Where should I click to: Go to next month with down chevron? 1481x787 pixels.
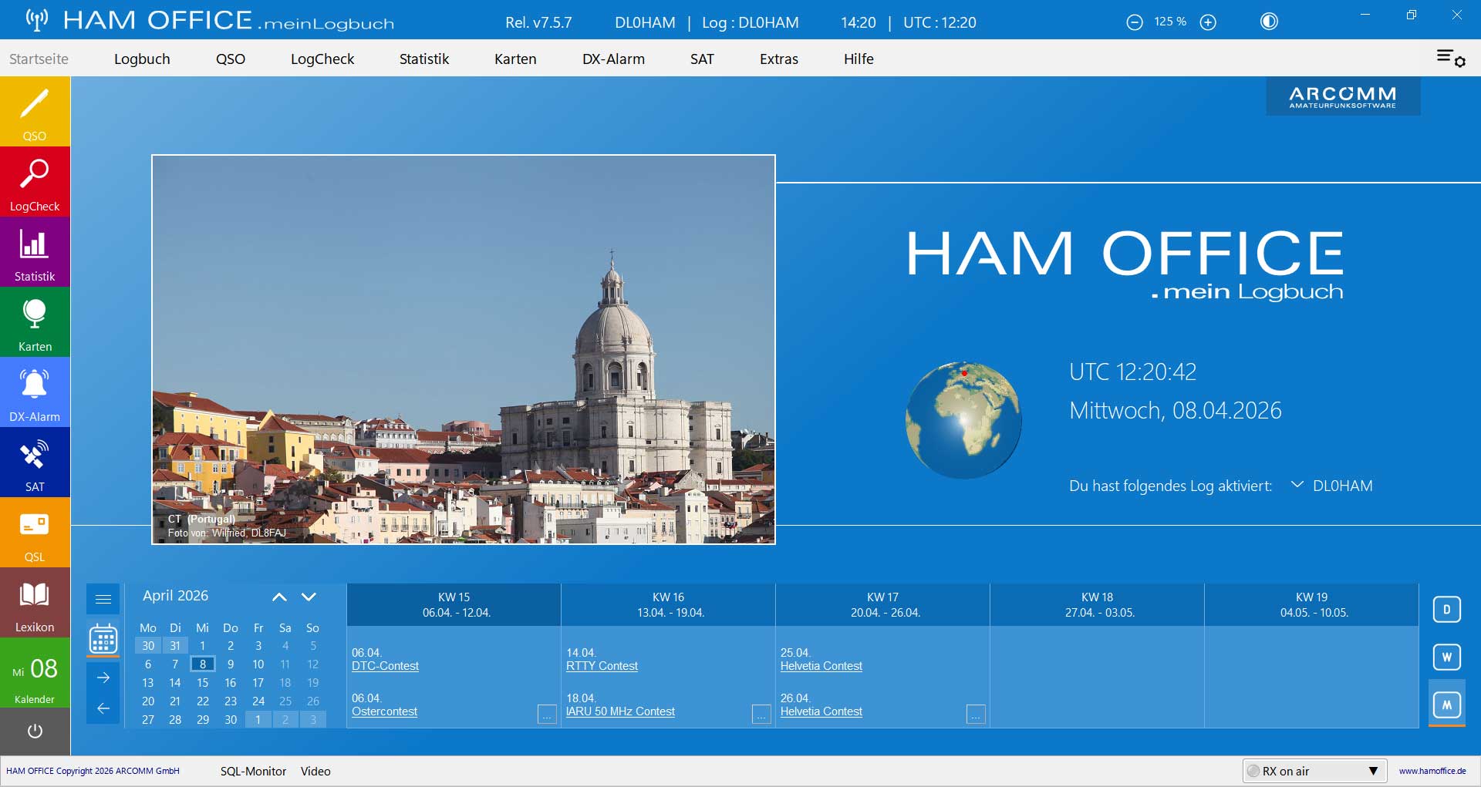(309, 597)
